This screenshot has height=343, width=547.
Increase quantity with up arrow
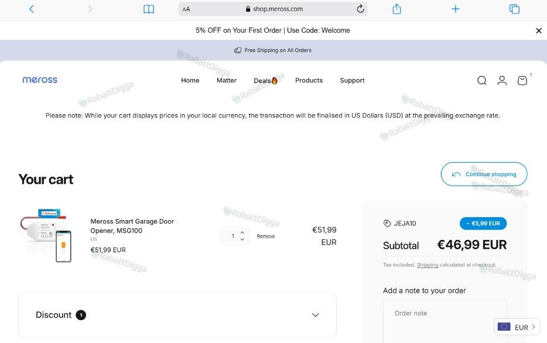click(242, 232)
